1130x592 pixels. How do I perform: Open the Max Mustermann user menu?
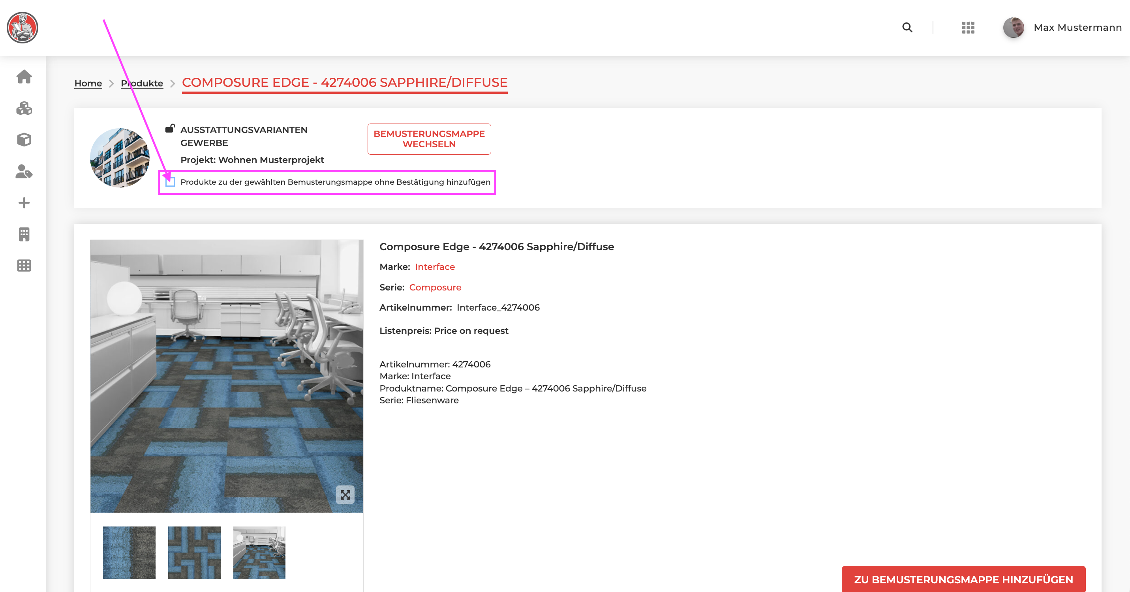tap(1077, 28)
